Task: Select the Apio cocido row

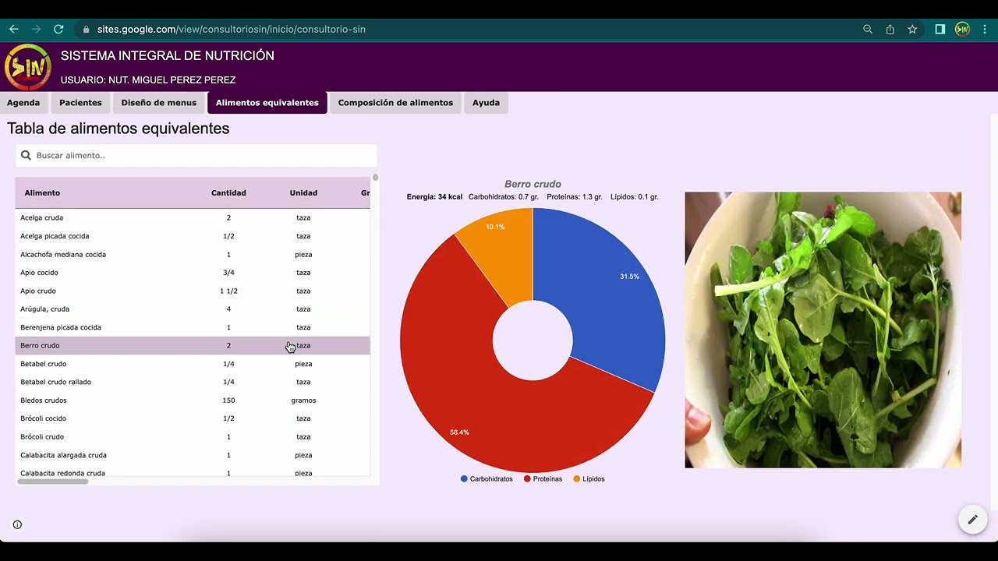Action: [x=193, y=273]
